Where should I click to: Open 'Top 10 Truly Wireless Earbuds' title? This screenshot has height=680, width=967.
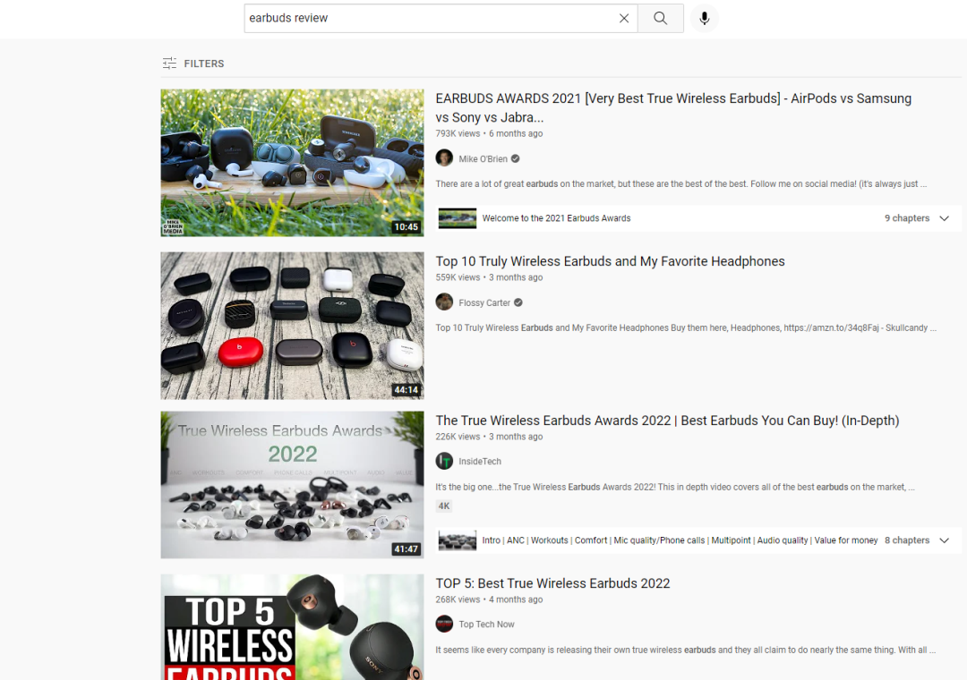point(610,261)
